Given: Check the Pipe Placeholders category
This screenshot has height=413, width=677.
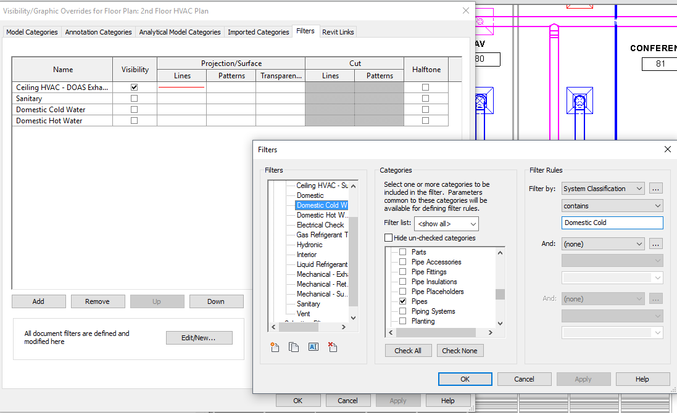Looking at the screenshot, I should [x=403, y=292].
